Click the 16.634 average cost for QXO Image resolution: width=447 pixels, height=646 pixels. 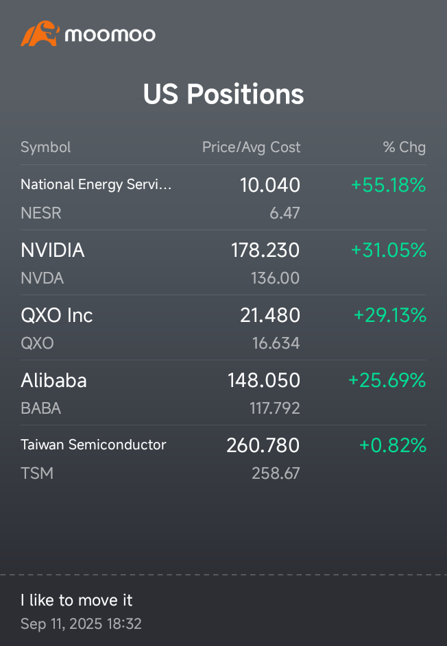pos(276,343)
